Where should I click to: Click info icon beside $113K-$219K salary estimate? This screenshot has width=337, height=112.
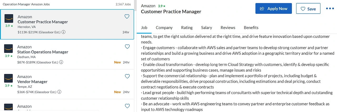[63, 32]
